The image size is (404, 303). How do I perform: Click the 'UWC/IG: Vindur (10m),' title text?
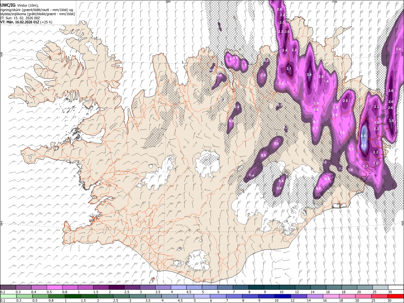point(20,5)
